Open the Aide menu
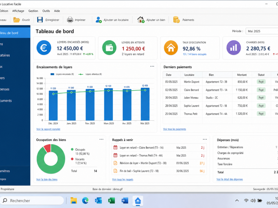Screen dimensions: 278x208 (x=57, y=11)
